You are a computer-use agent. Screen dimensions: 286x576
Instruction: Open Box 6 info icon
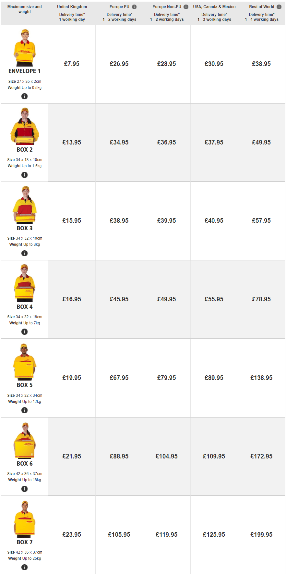24,489
